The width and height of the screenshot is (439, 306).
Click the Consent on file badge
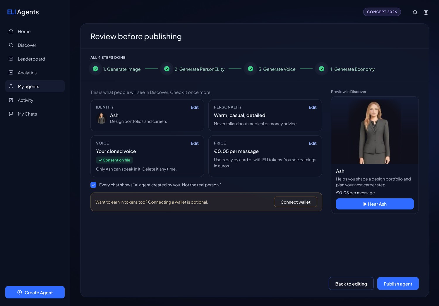pyautogui.click(x=114, y=160)
